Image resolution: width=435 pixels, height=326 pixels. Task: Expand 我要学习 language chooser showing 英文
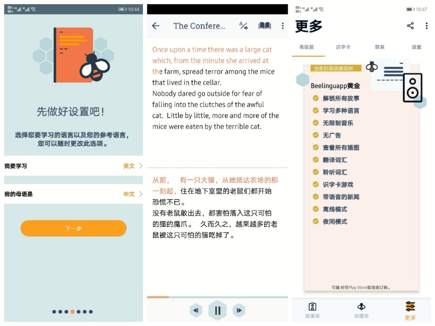click(x=73, y=166)
